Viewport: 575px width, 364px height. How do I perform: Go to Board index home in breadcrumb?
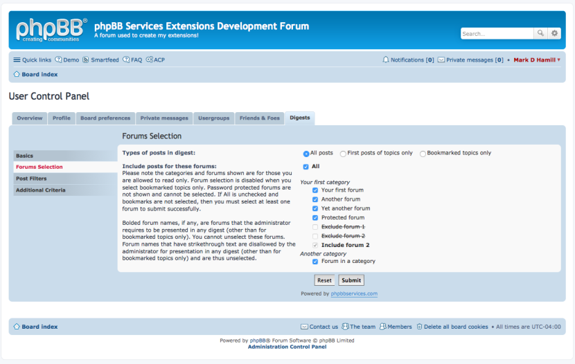tap(39, 74)
